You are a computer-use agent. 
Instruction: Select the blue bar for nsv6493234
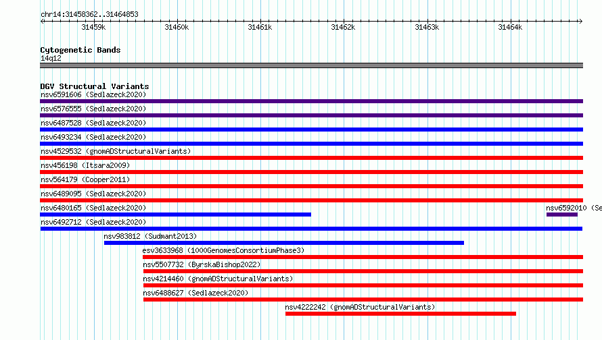point(311,144)
